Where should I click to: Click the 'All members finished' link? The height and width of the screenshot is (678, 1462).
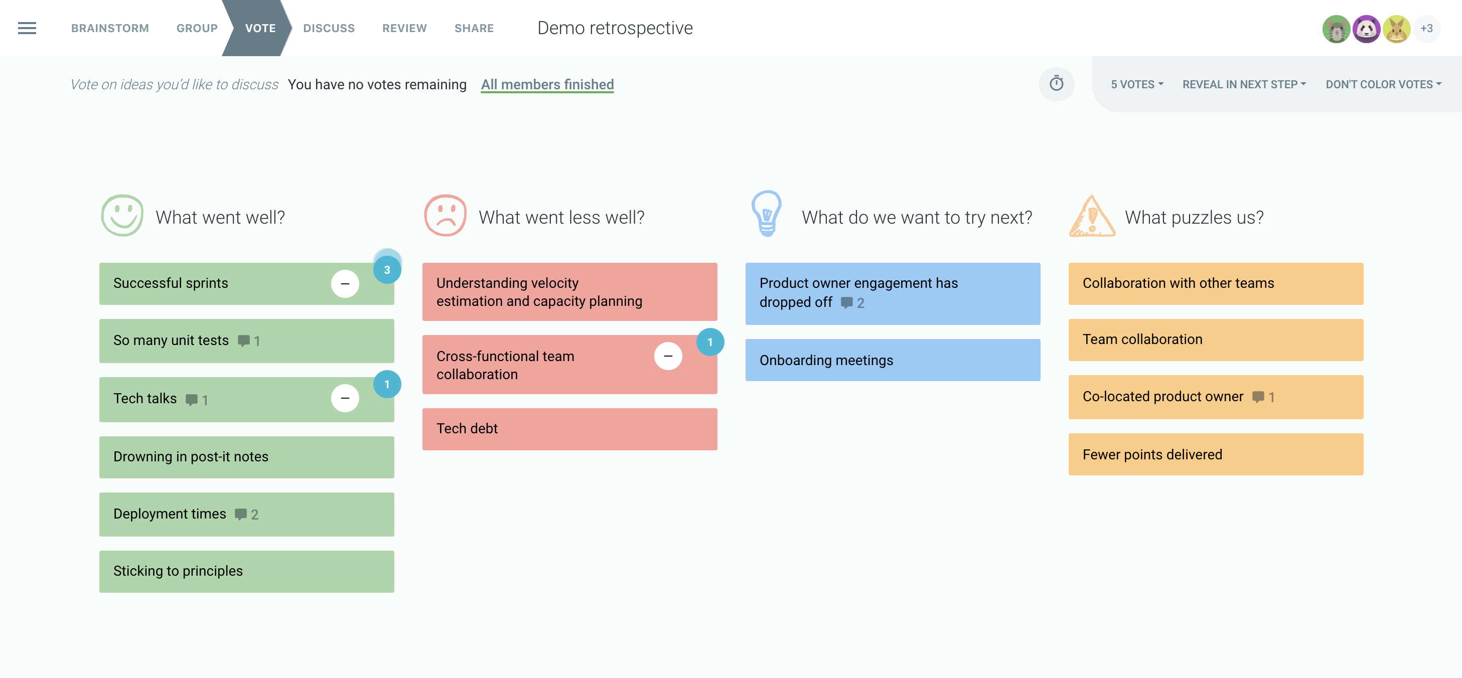(x=546, y=84)
